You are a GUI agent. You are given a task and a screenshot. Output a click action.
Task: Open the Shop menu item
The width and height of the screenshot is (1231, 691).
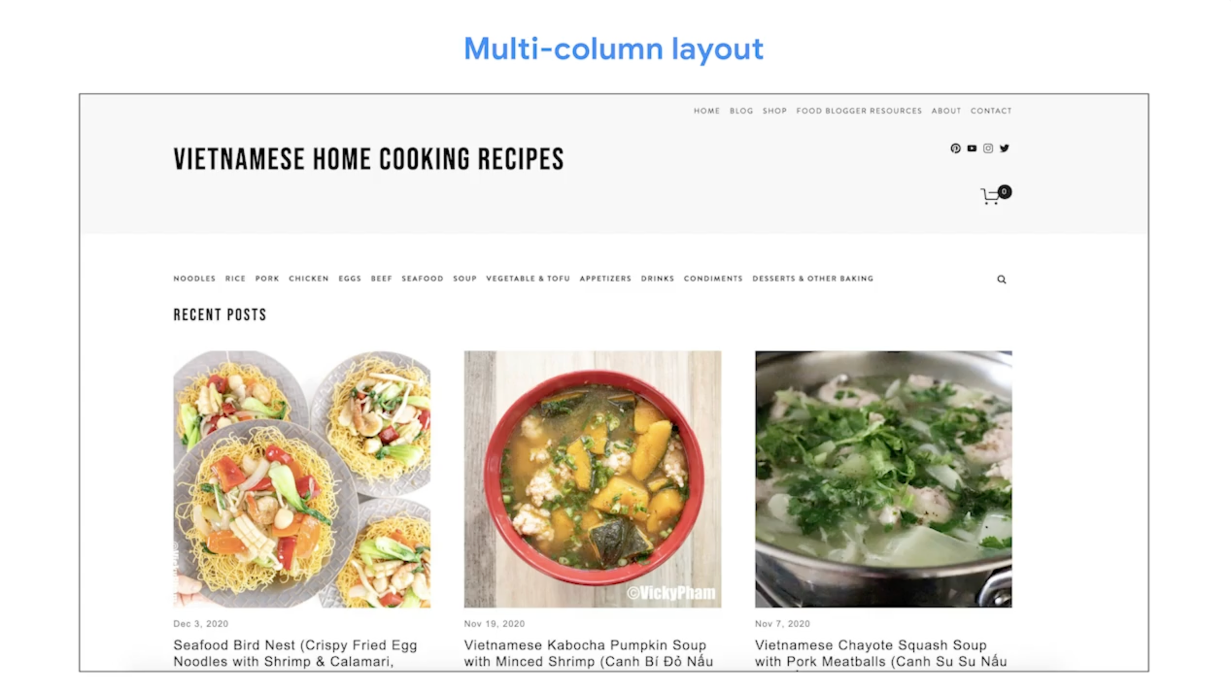pyautogui.click(x=774, y=111)
